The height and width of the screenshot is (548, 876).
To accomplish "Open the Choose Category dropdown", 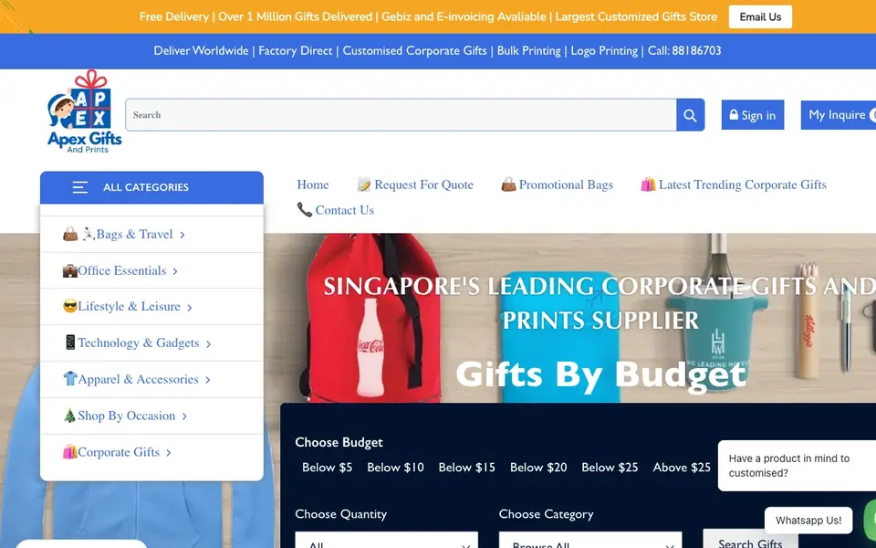I will 590,540.
